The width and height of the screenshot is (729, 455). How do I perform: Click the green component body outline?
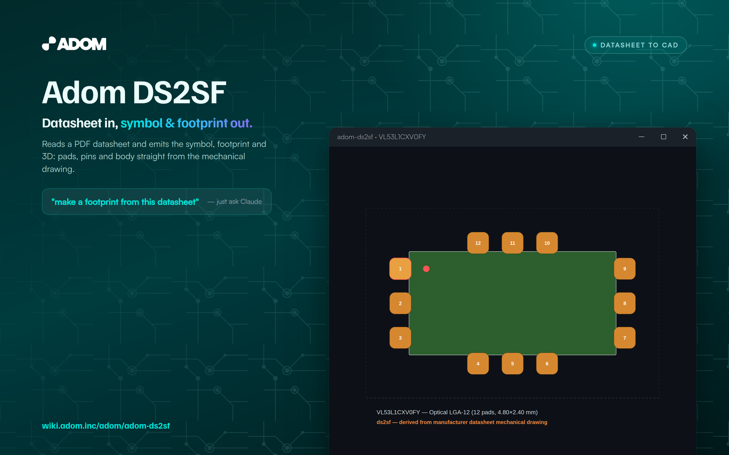coord(512,303)
